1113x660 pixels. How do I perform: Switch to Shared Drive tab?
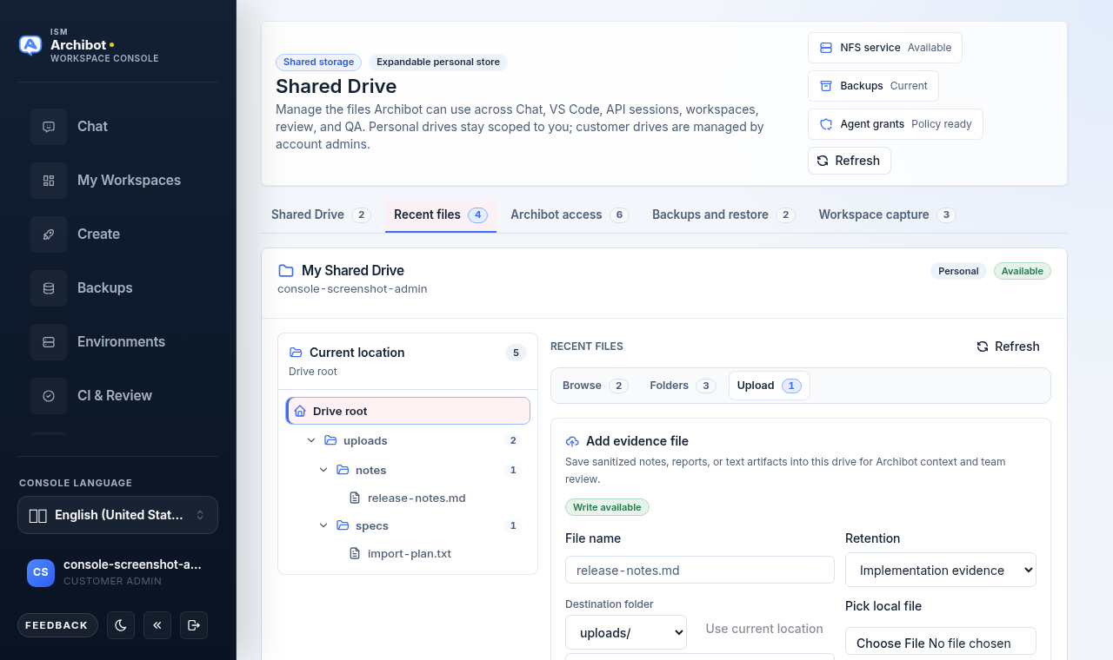(x=321, y=214)
